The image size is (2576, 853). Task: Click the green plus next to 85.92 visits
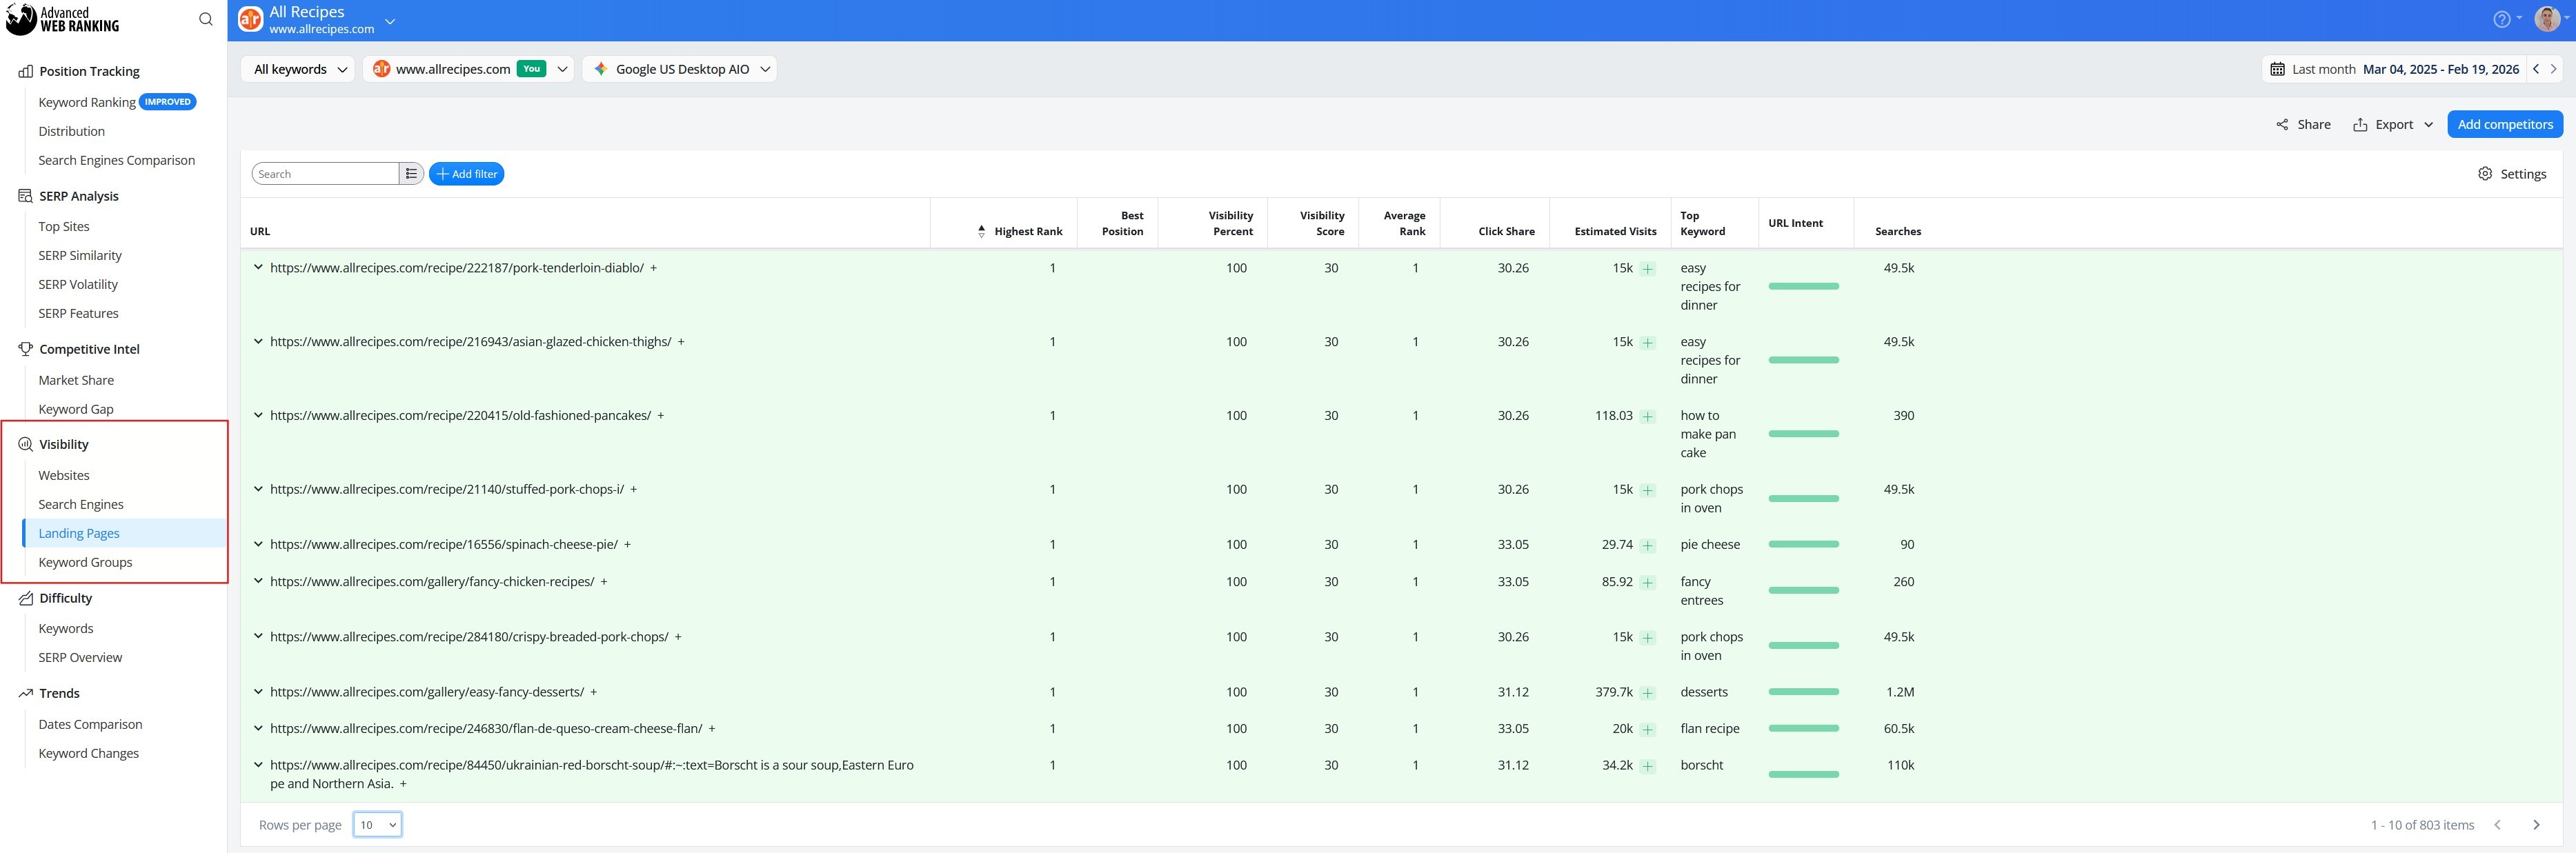tap(1648, 582)
